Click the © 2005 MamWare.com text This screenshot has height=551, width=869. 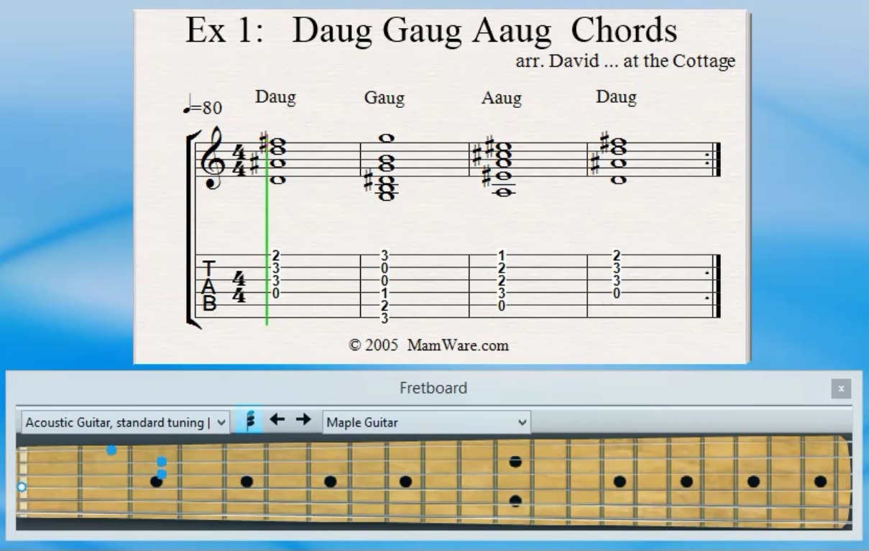click(x=429, y=345)
